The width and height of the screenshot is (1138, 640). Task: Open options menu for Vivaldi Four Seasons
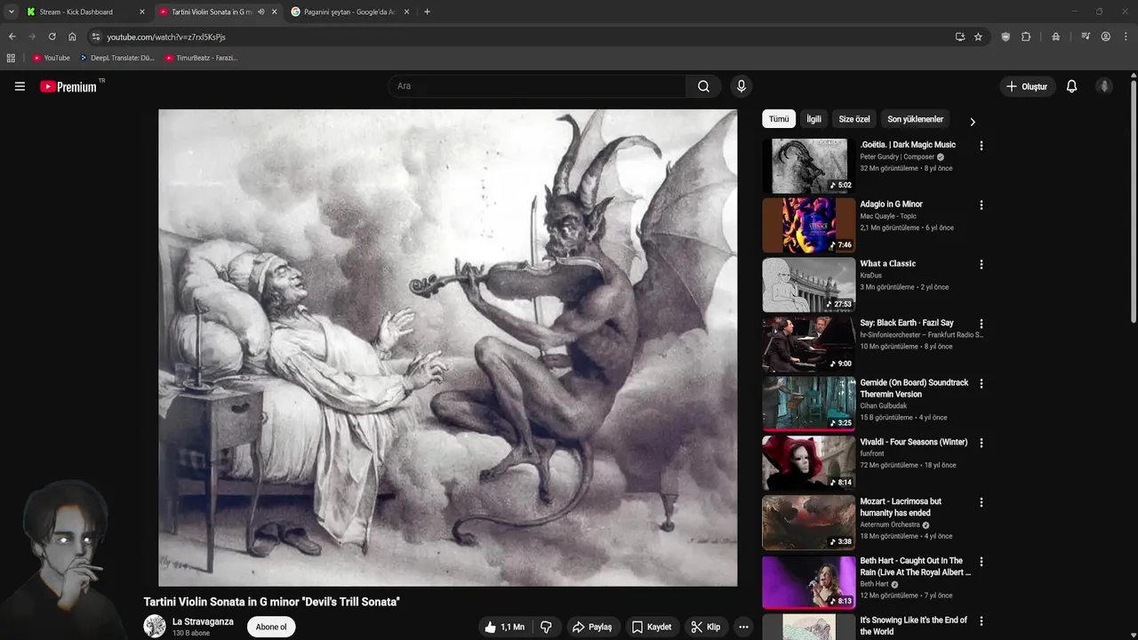(982, 443)
